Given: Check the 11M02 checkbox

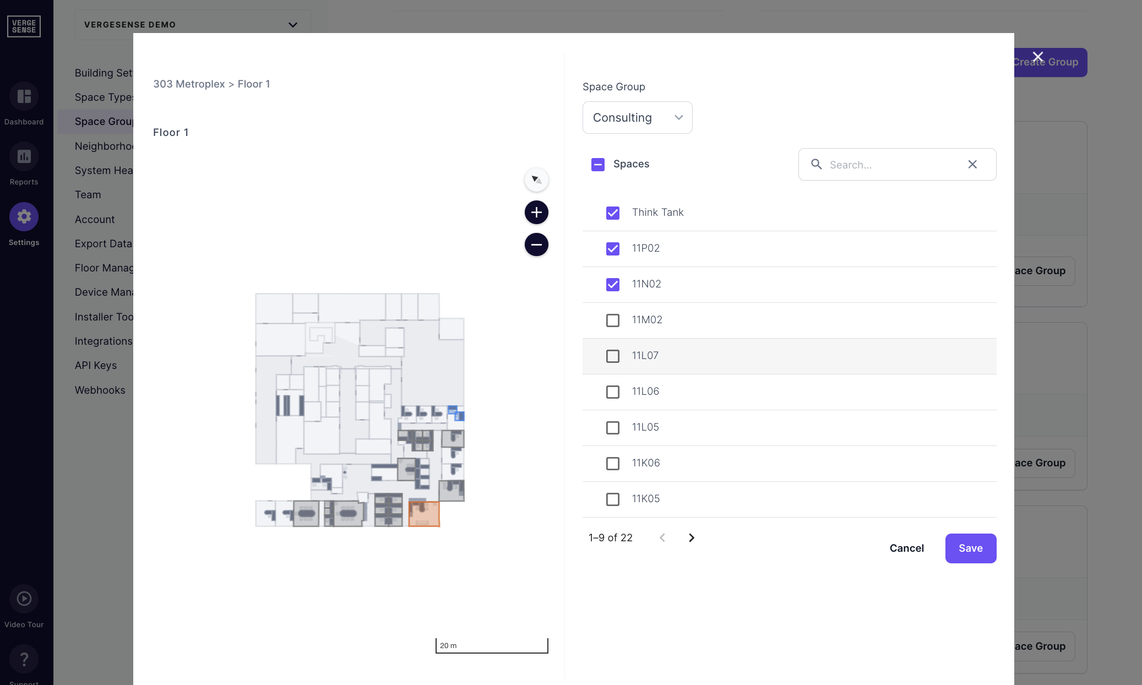Looking at the screenshot, I should [613, 320].
